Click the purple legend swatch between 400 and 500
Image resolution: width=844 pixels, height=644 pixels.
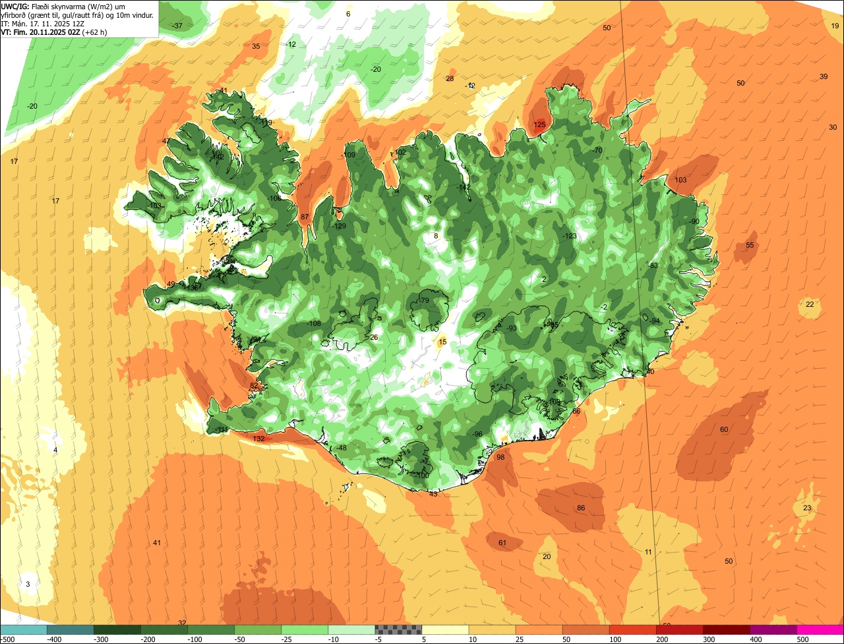[x=773, y=630]
